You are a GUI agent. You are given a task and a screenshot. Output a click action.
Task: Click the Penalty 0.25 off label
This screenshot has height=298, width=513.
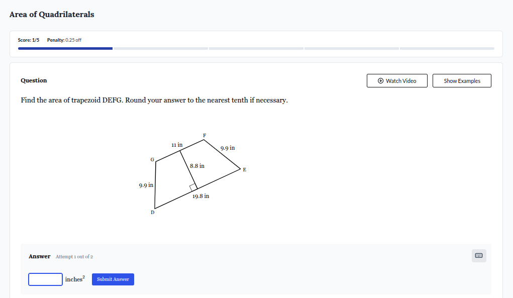[63, 40]
